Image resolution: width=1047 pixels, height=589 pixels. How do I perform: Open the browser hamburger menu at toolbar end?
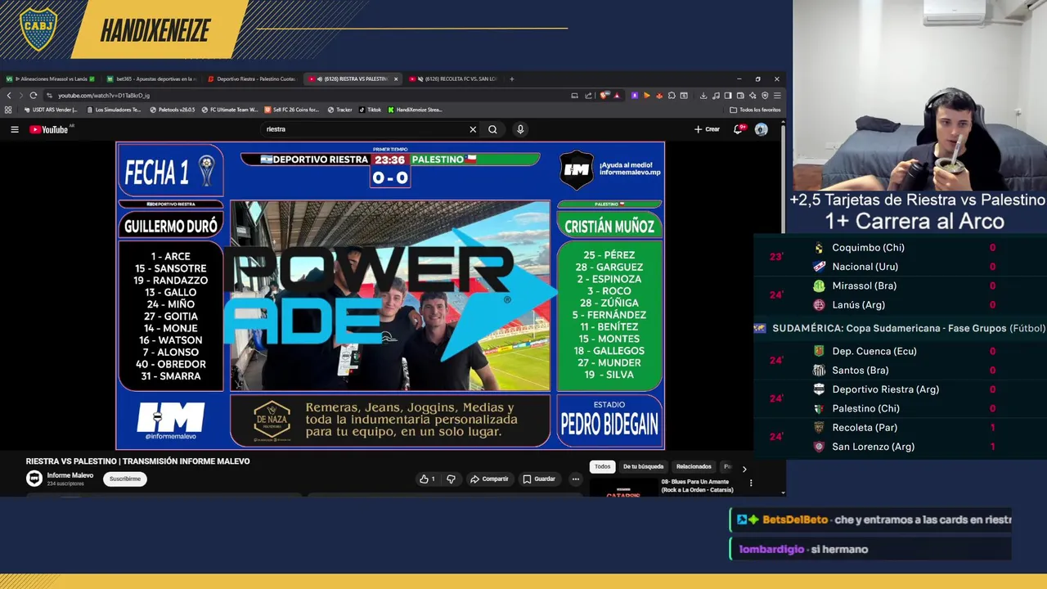tap(777, 95)
